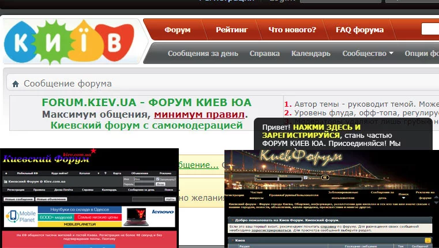Click the home icon beside Сообщение форума
439x248 pixels.
pyautogui.click(x=16, y=84)
